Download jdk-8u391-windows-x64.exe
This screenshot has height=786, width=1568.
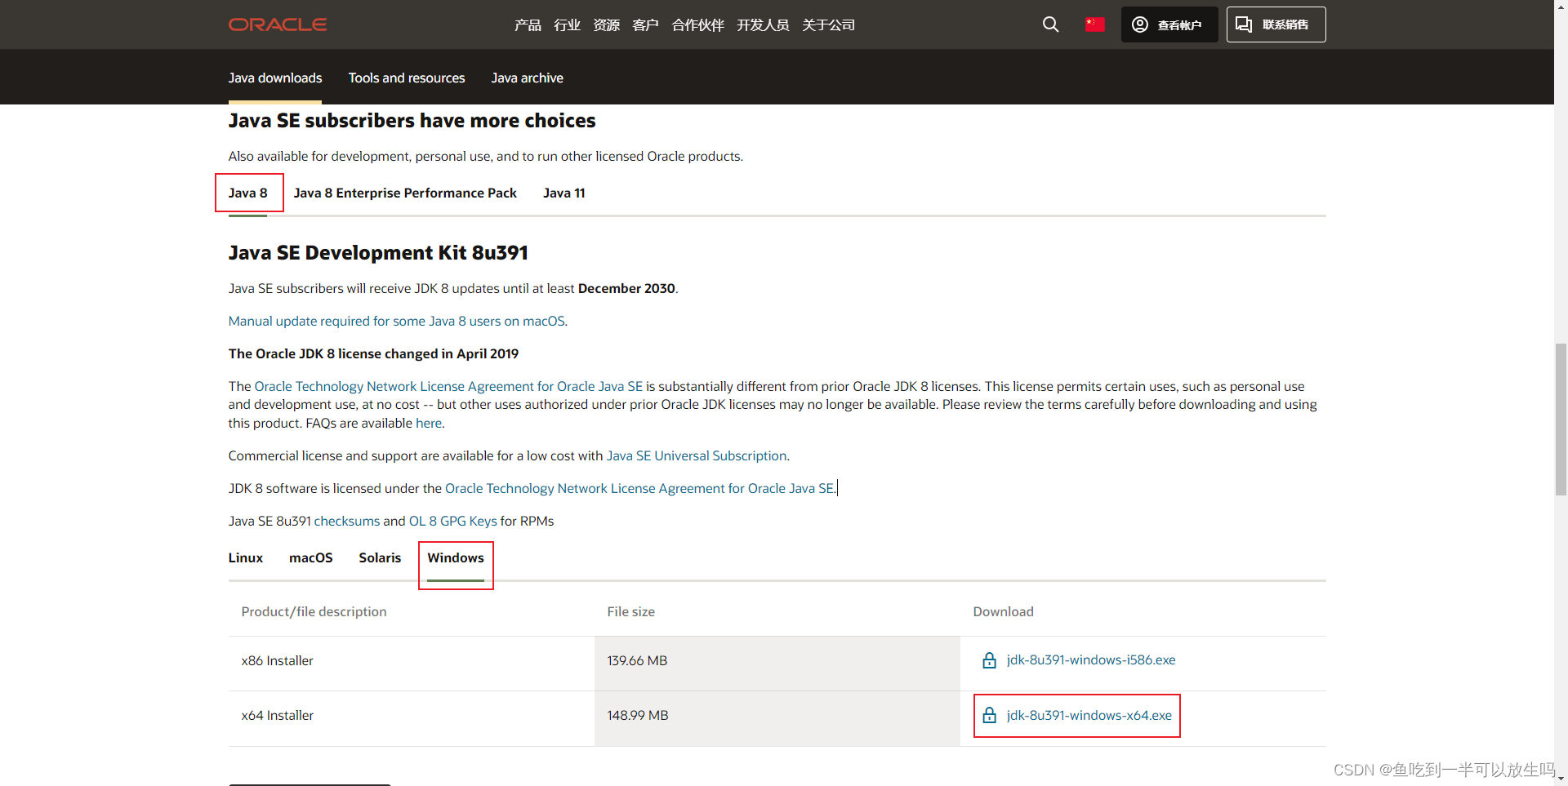1089,715
